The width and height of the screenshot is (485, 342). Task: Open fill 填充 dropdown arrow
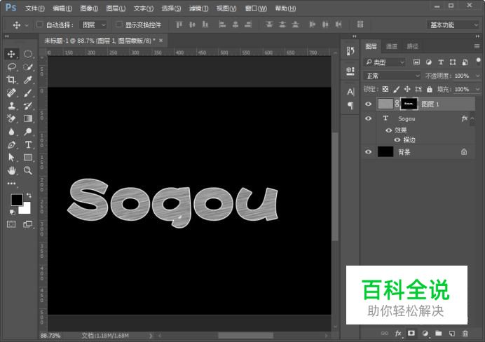click(x=477, y=90)
